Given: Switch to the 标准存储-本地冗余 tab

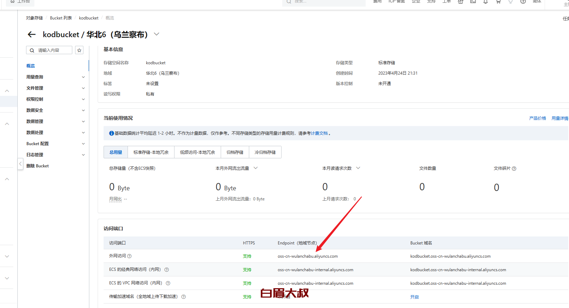Looking at the screenshot, I should pyautogui.click(x=151, y=152).
